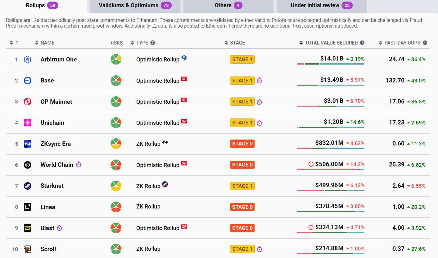Viewport: 438px width, 258px height.
Task: Open the risk pie chart for Arbitrum One
Action: [x=116, y=60]
